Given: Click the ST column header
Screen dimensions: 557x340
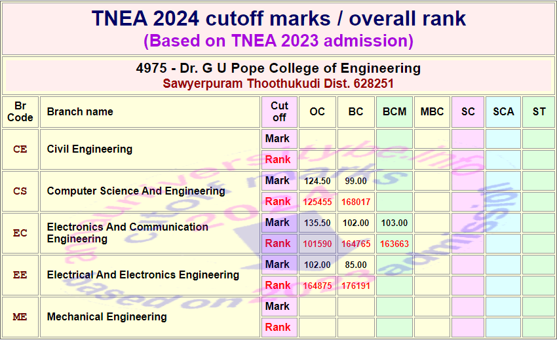Looking at the screenshot, I should coord(539,112).
